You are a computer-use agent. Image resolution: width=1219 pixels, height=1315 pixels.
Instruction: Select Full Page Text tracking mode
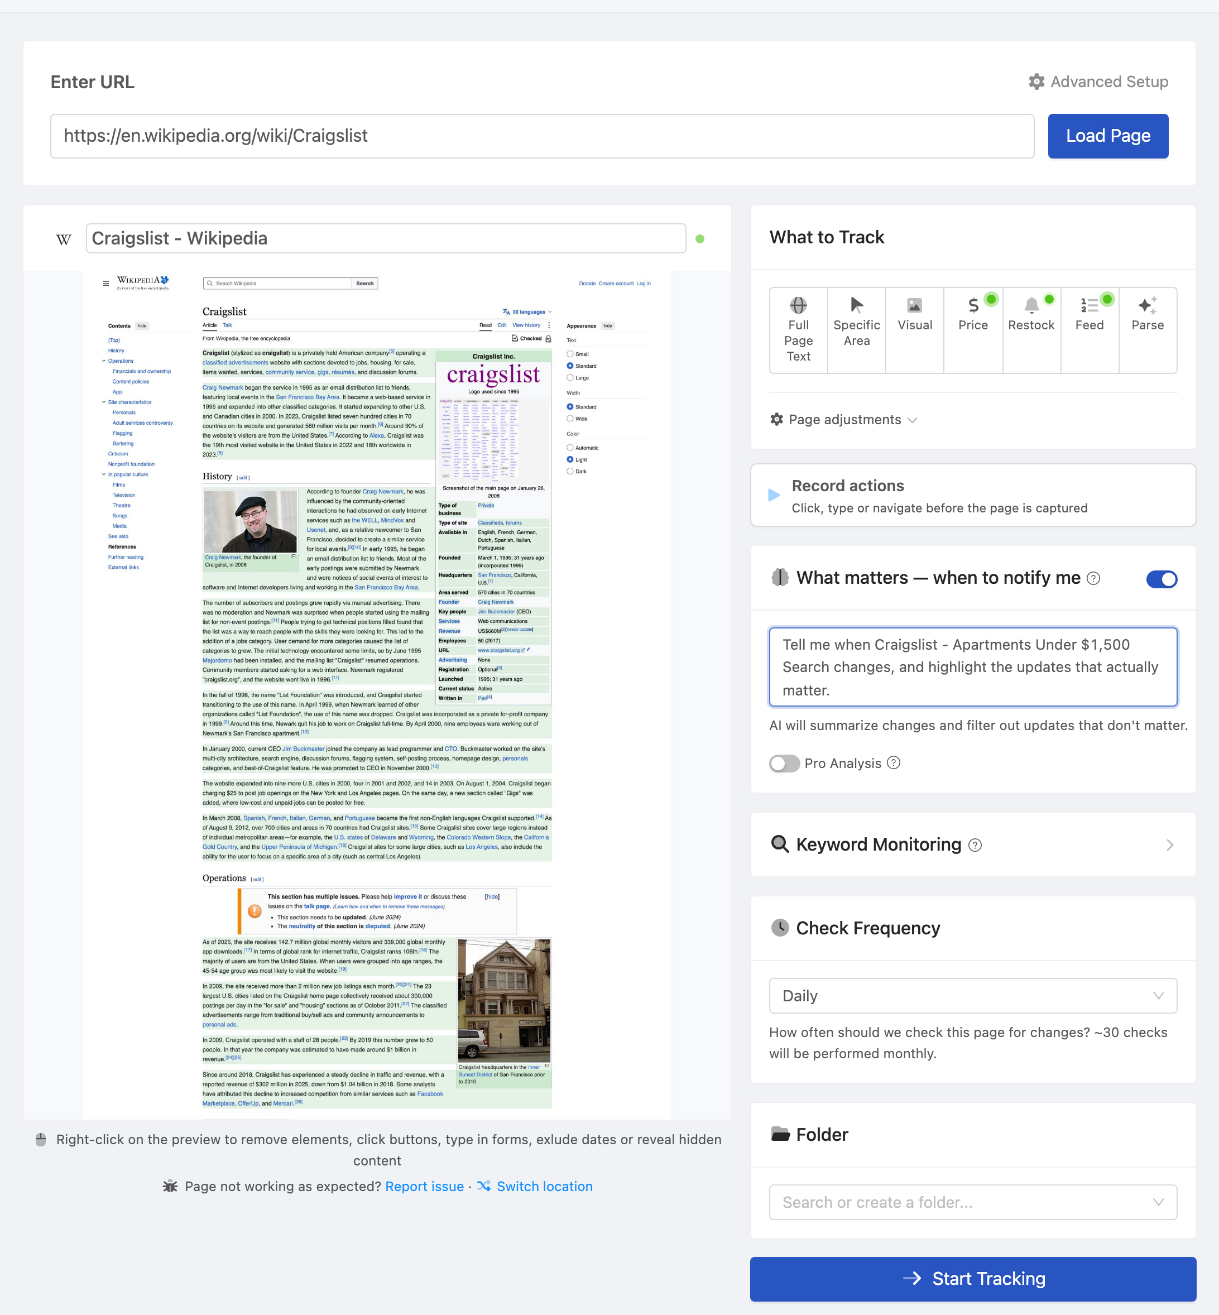coord(798,330)
